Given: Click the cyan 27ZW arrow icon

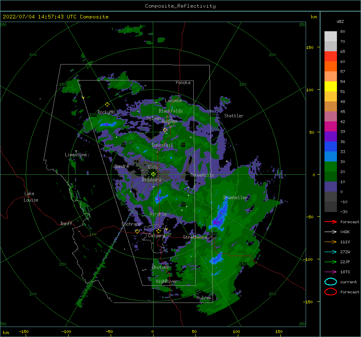Looking at the screenshot, I should tap(331, 252).
